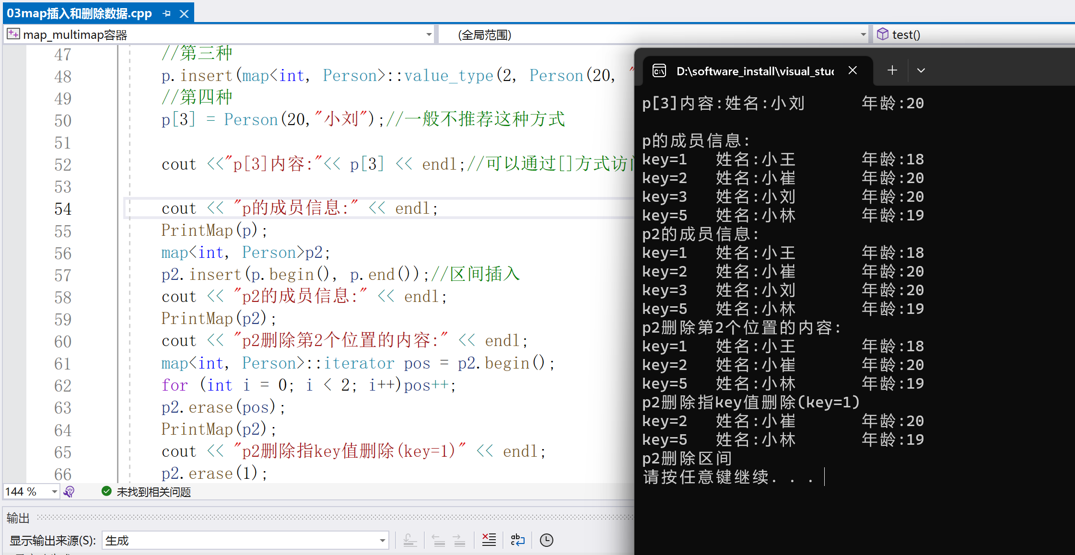Toggle timestamp clock in output toolbar
The width and height of the screenshot is (1075, 555).
click(546, 540)
